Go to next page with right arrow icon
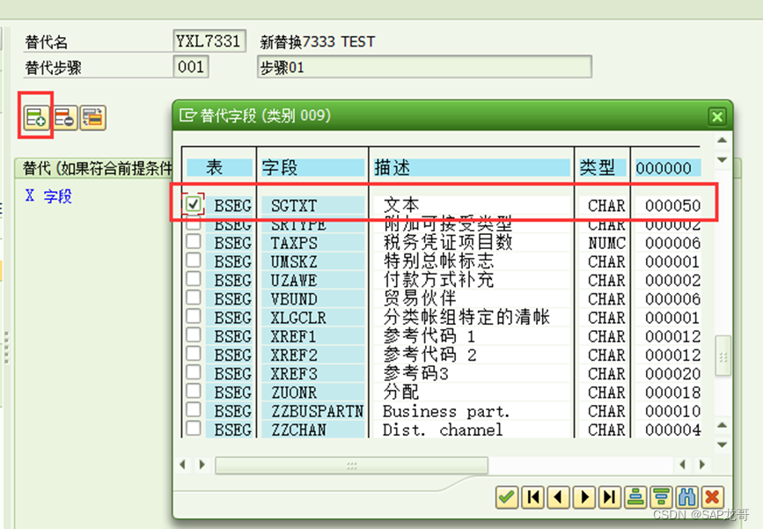The image size is (763, 529). (x=584, y=497)
